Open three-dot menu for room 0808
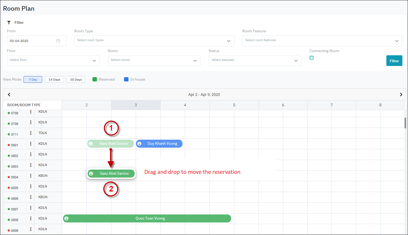The height and width of the screenshot is (235, 408). click(31, 218)
